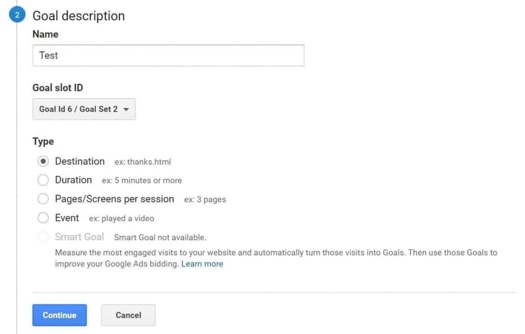Click the Goal slot ID label
Image resolution: width=525 pixels, height=334 pixels.
pyautogui.click(x=58, y=88)
